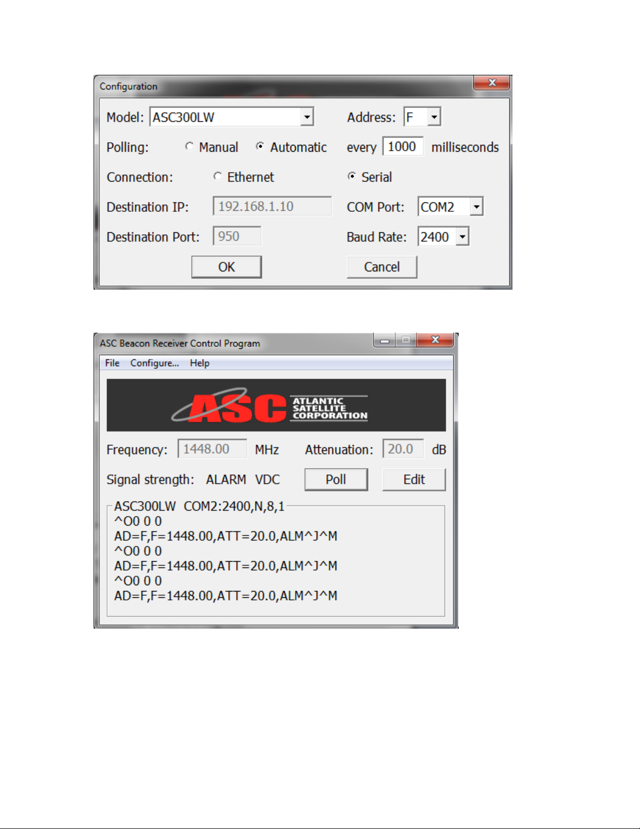Close the Configuration dialog window

point(492,83)
